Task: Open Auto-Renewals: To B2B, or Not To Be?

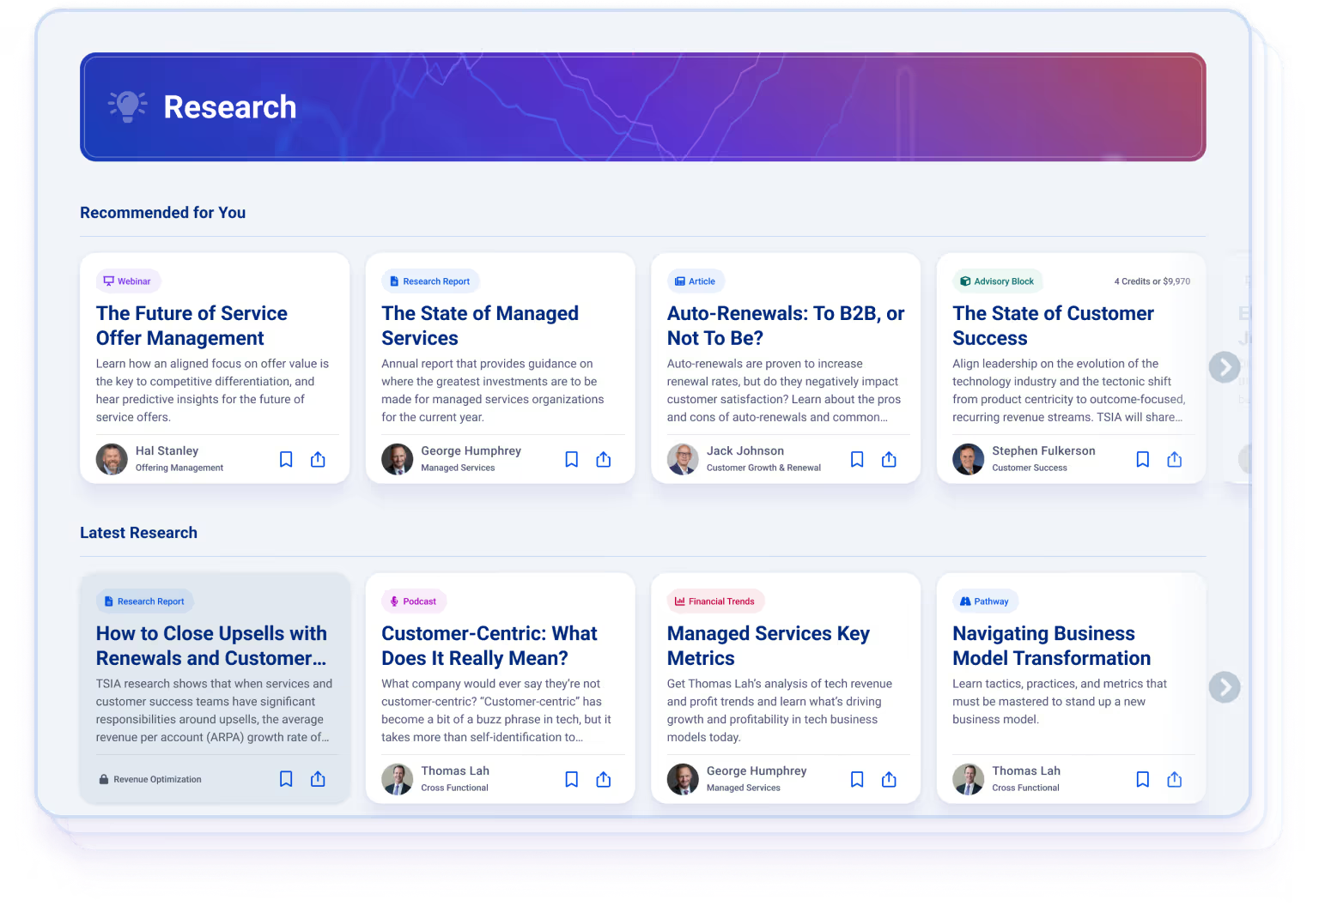Action: [x=786, y=326]
